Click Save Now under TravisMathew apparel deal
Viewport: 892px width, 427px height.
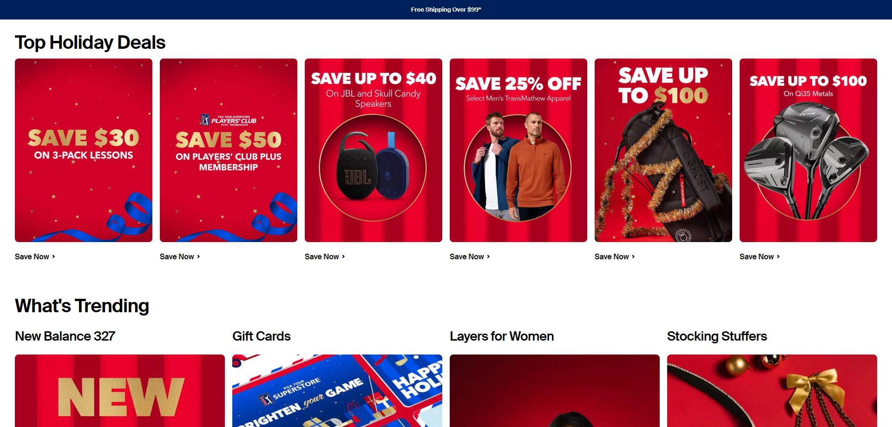(x=470, y=256)
